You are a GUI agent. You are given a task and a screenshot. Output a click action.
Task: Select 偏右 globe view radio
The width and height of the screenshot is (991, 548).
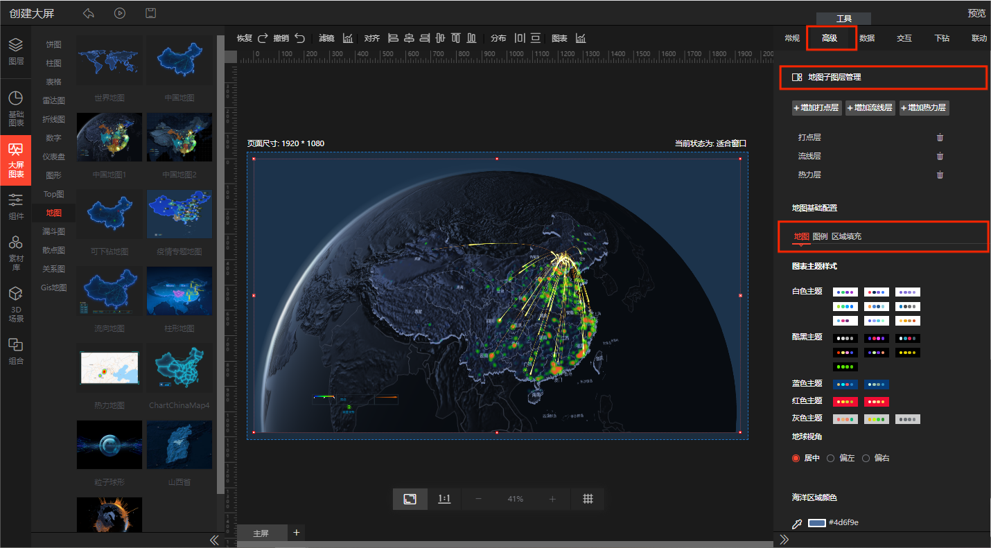coord(866,459)
